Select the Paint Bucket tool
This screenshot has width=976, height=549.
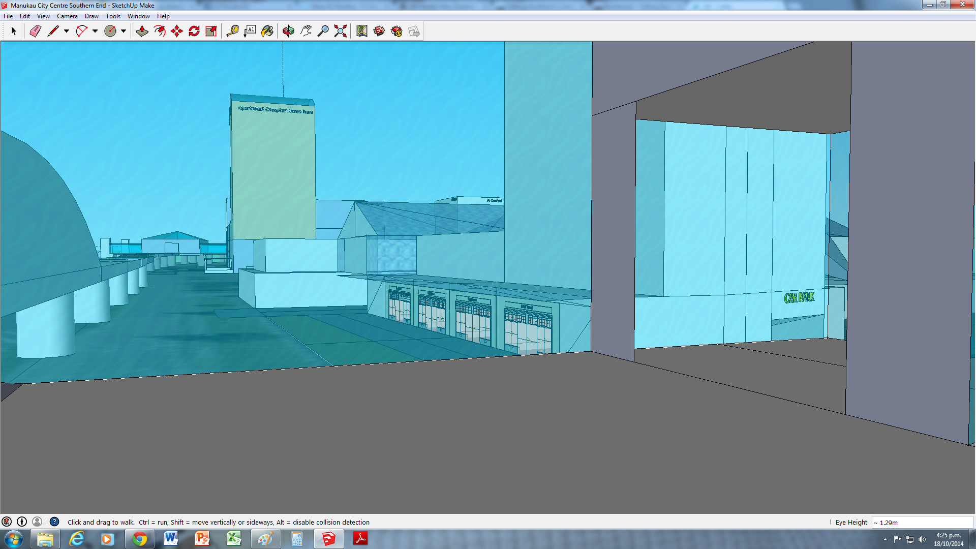point(267,32)
